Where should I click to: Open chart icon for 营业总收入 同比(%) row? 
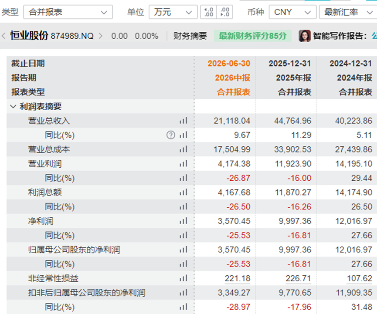(x=183, y=135)
